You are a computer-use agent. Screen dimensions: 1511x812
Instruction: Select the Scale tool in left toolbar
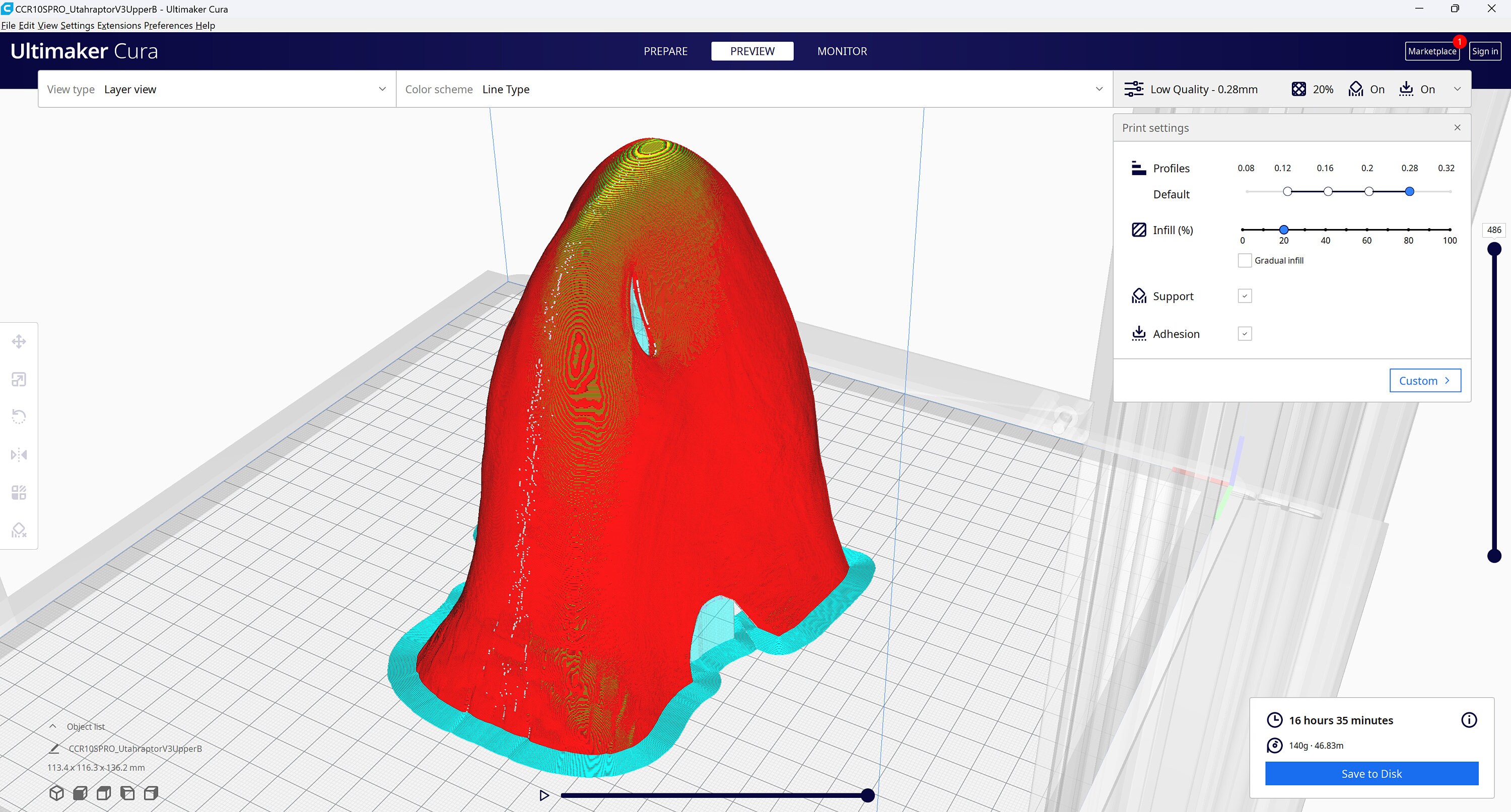(19, 380)
